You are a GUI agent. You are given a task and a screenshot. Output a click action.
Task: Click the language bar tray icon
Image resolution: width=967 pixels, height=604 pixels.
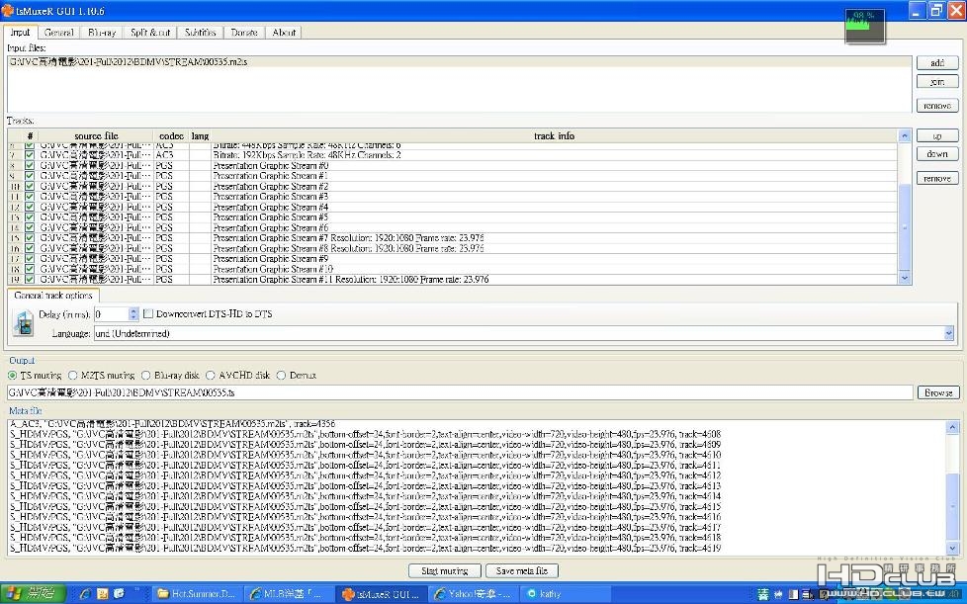click(763, 594)
